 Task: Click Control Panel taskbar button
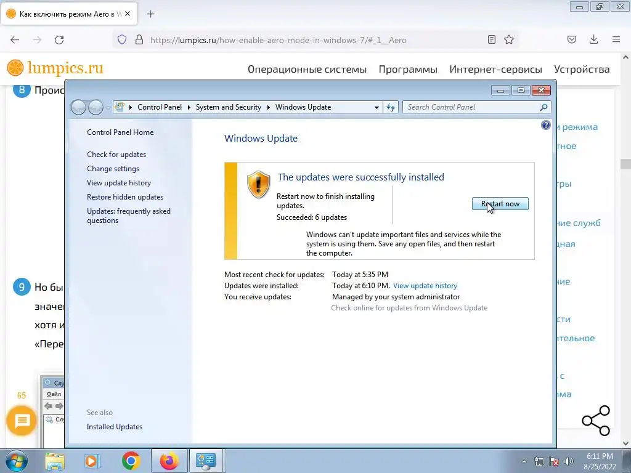click(x=206, y=461)
